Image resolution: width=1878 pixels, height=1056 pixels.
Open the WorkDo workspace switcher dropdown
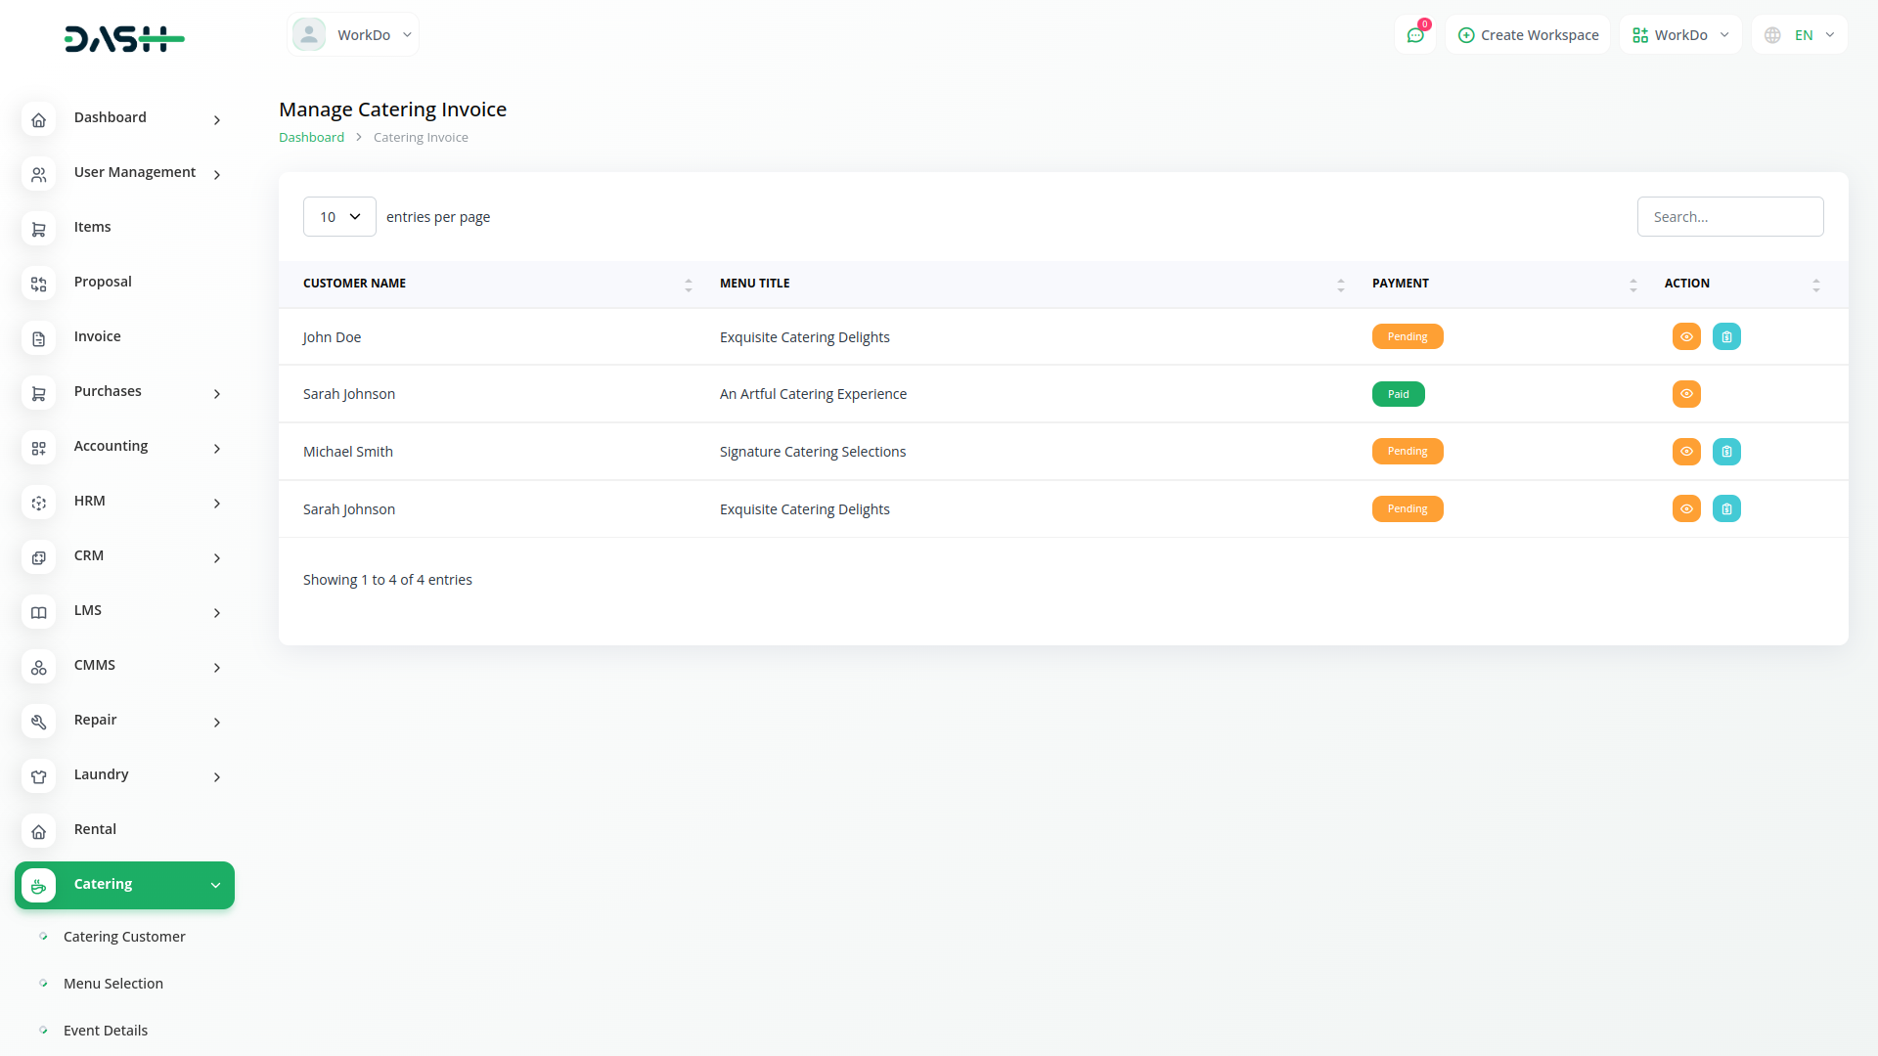coord(1680,35)
